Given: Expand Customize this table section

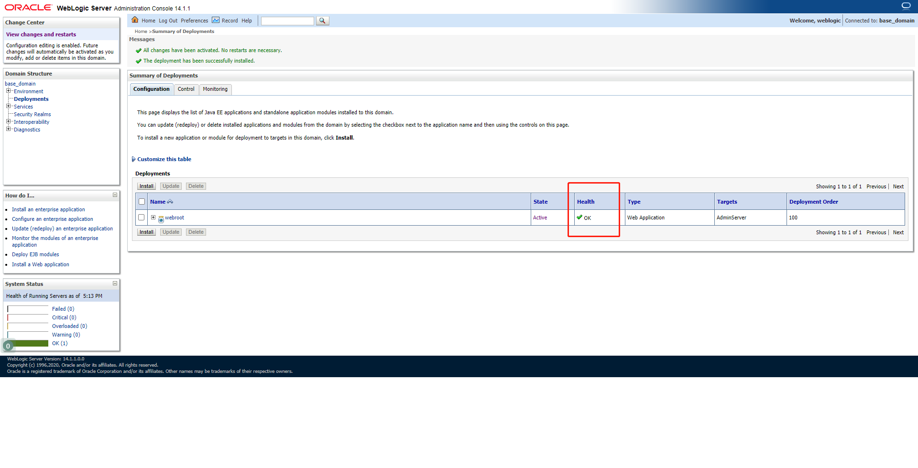Looking at the screenshot, I should (161, 159).
